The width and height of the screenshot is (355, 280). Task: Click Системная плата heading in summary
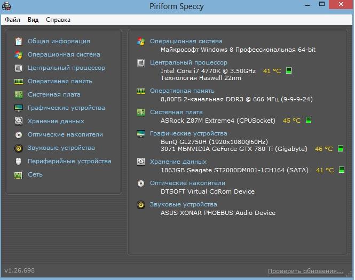pyautogui.click(x=176, y=112)
